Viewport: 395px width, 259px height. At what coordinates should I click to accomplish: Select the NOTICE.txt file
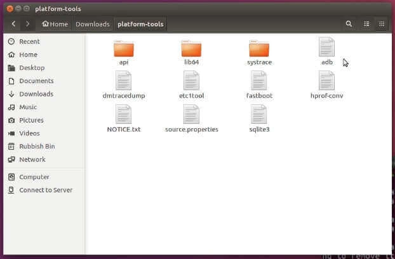coord(124,115)
